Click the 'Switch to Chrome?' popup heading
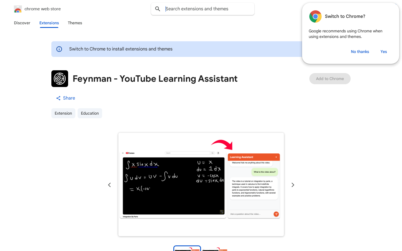The width and height of the screenshot is (402, 251). point(345,16)
